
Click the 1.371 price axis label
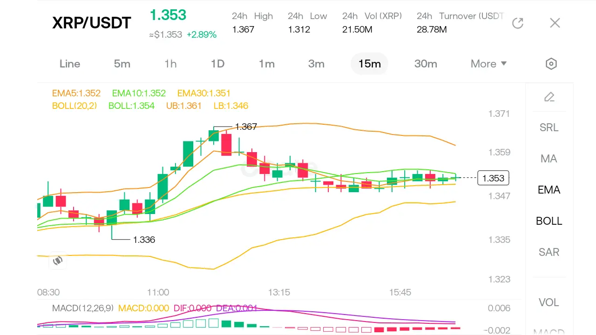(x=499, y=114)
